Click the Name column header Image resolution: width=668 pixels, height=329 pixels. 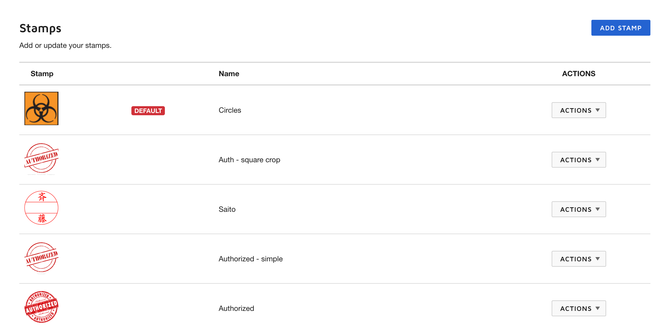pos(229,74)
